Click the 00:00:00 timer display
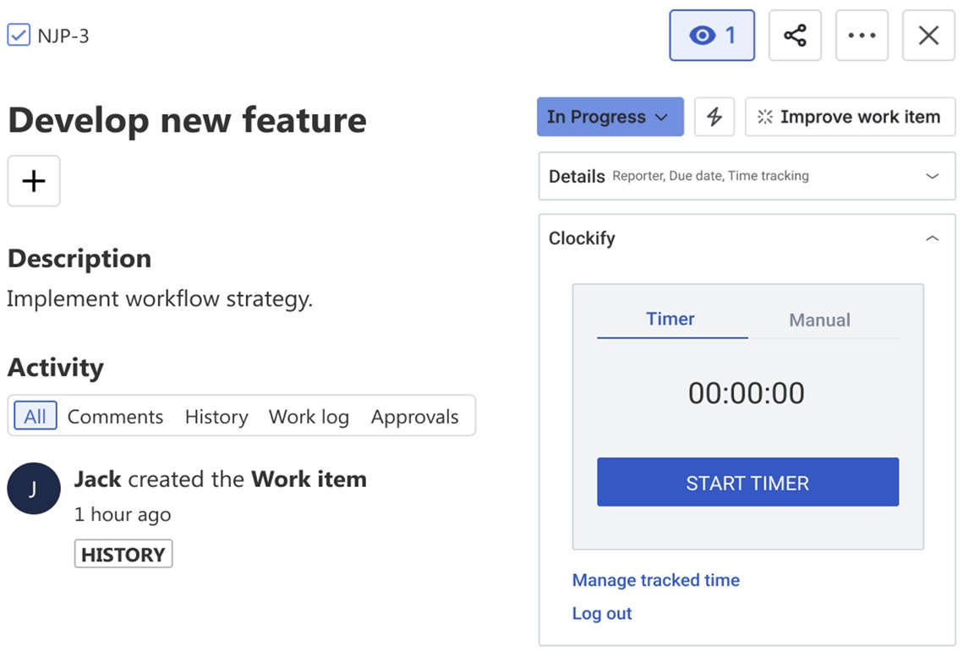The height and width of the screenshot is (657, 963). tap(747, 393)
